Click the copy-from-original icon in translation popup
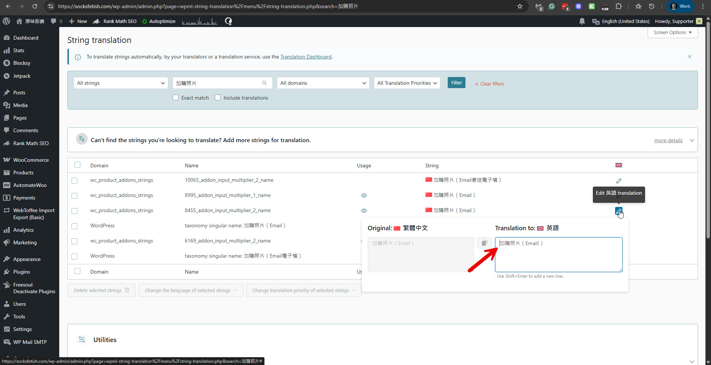 click(484, 243)
